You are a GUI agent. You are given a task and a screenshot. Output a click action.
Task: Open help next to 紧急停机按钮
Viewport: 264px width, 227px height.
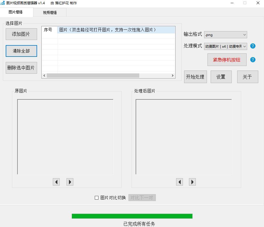253,60
